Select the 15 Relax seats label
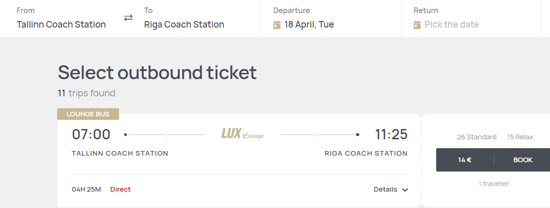This screenshot has width=550, height=208. click(520, 137)
